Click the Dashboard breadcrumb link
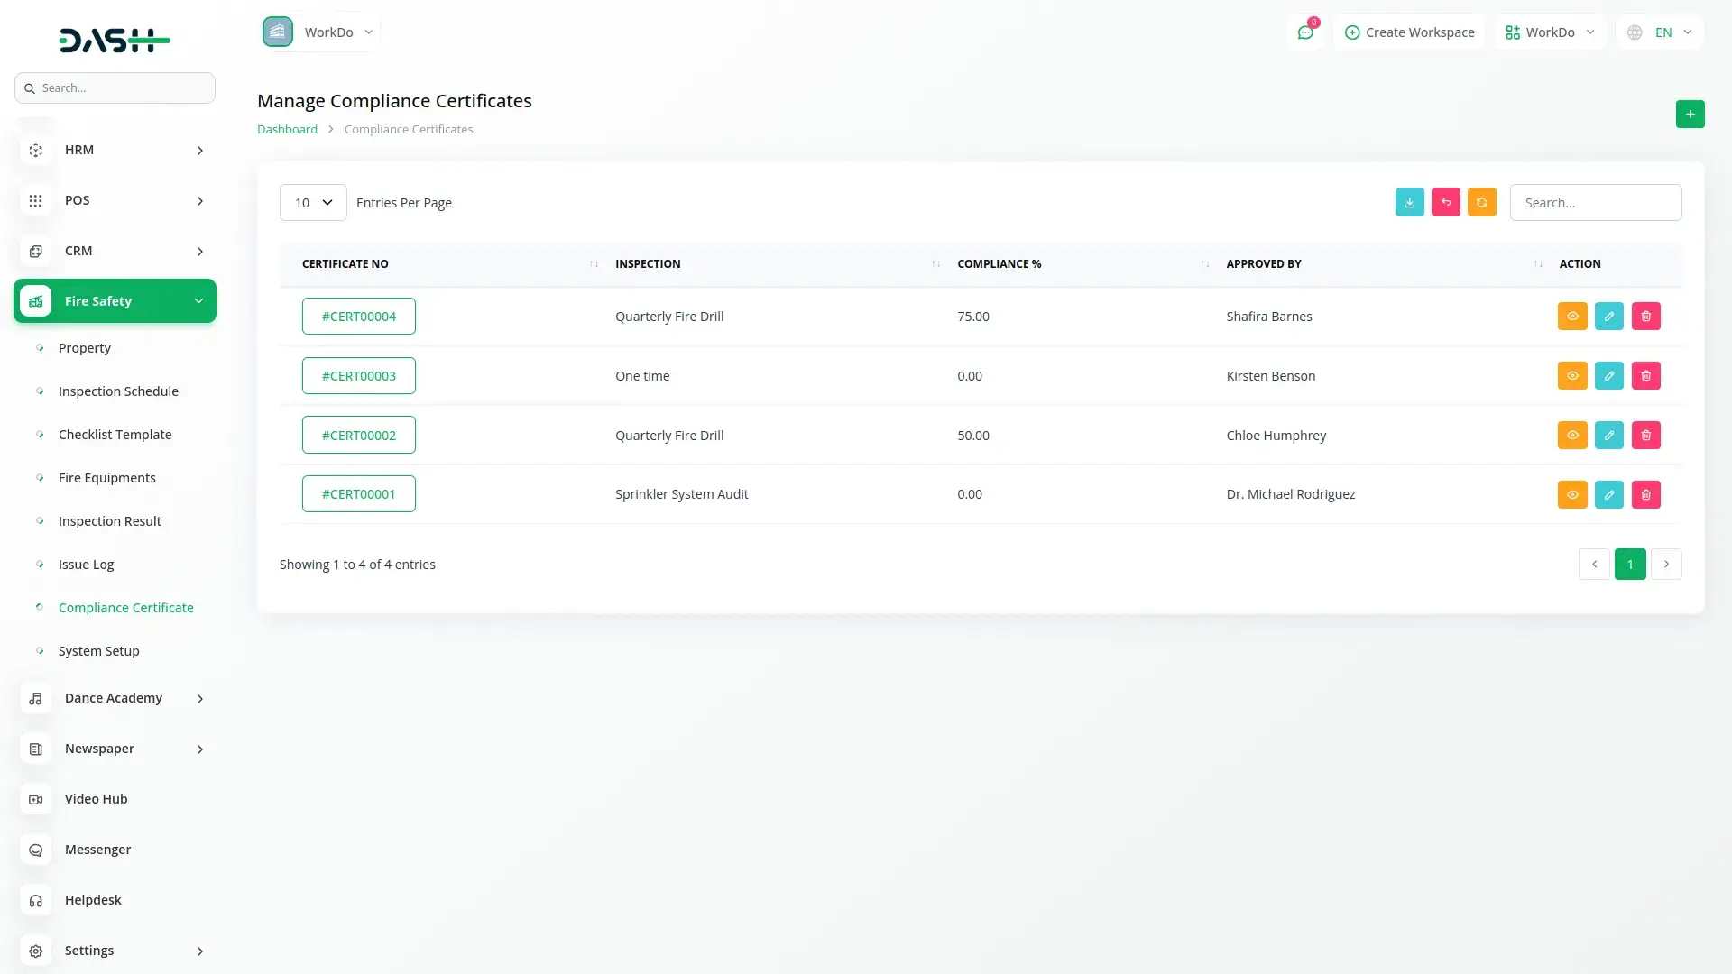Image resolution: width=1732 pixels, height=974 pixels. point(287,129)
